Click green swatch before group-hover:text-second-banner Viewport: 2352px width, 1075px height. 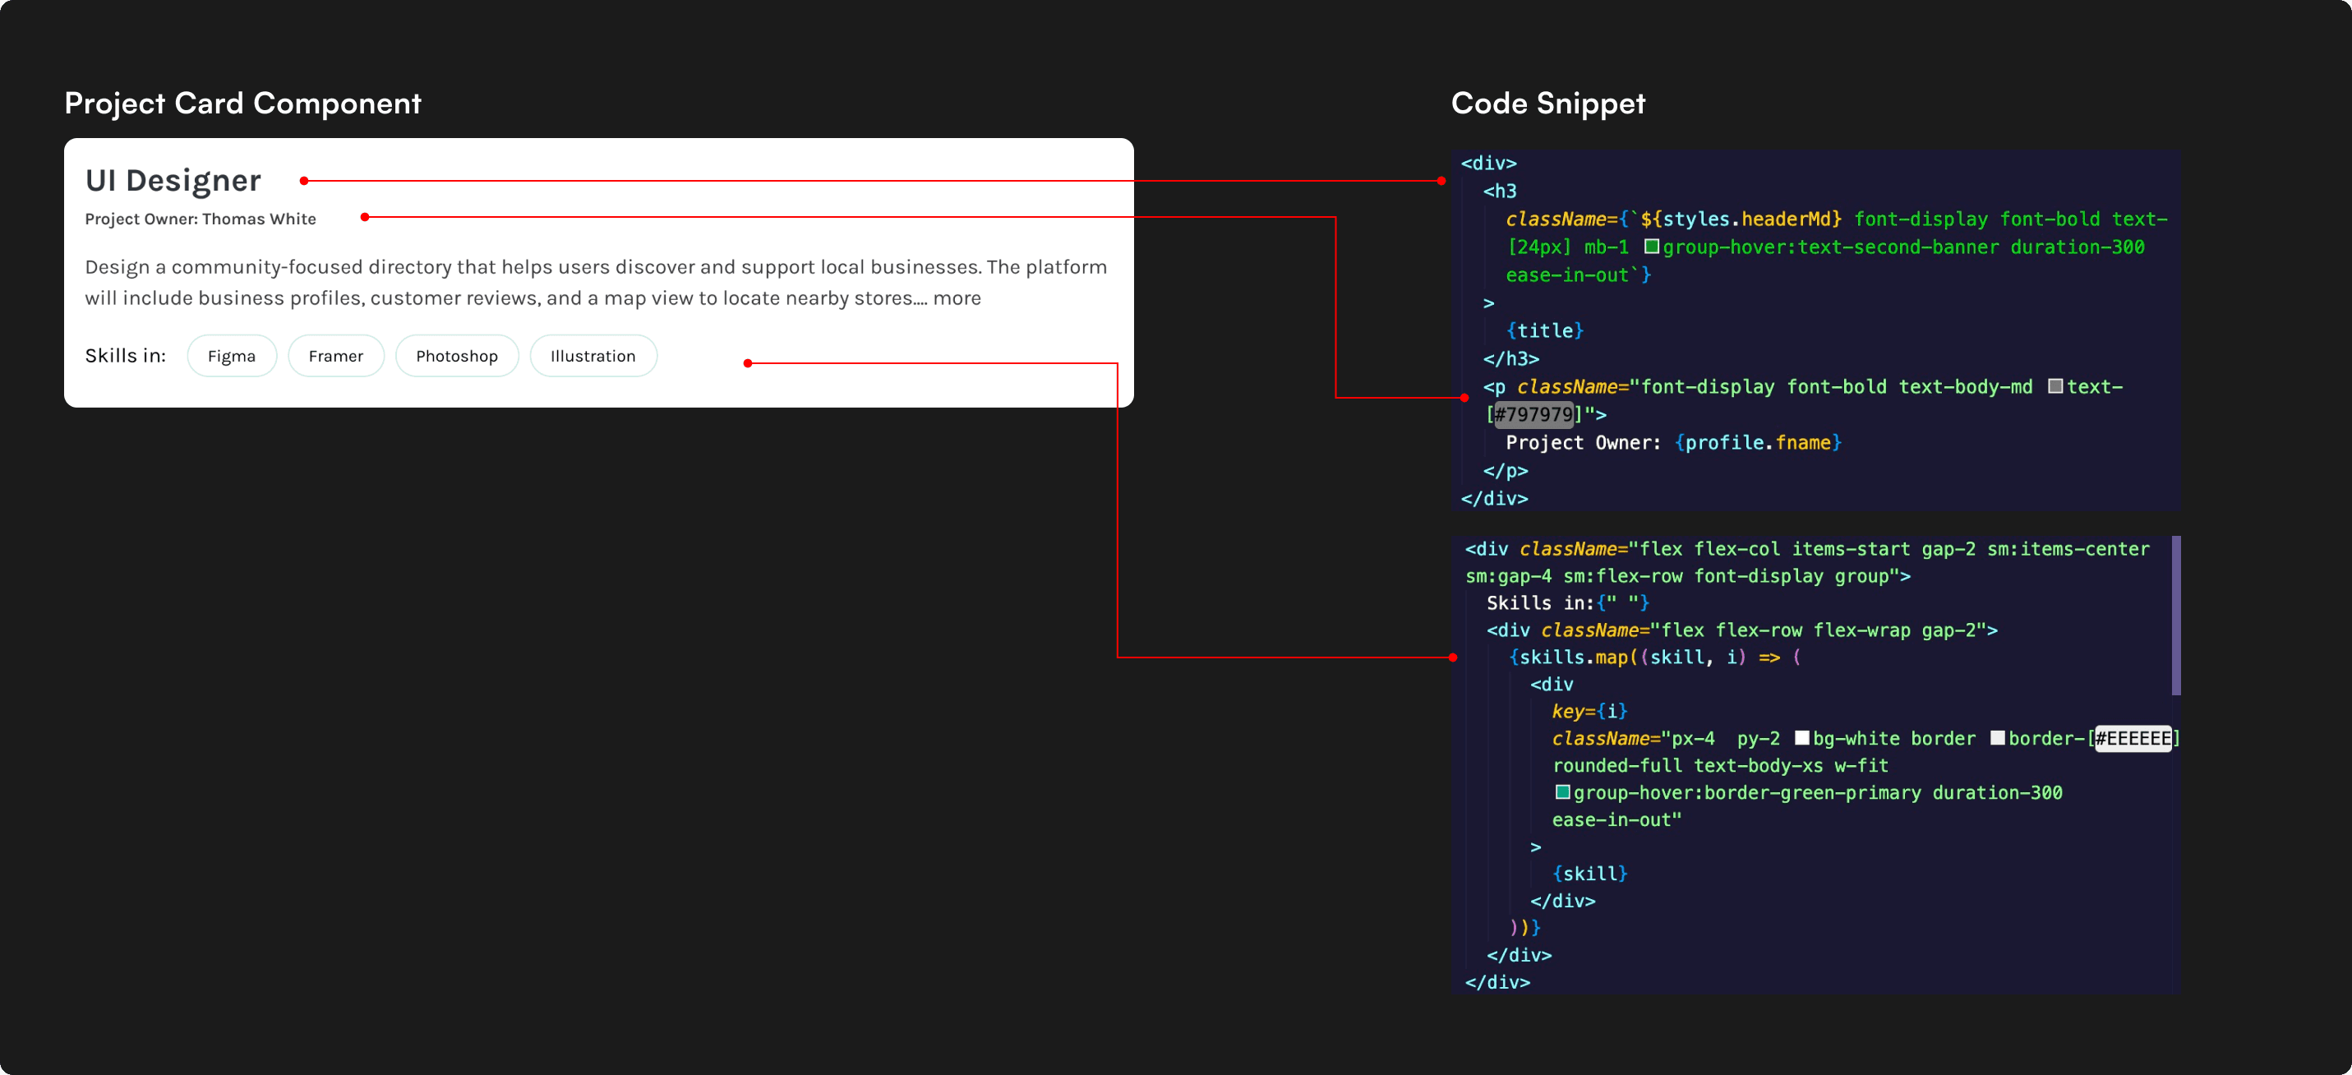pos(1651,247)
